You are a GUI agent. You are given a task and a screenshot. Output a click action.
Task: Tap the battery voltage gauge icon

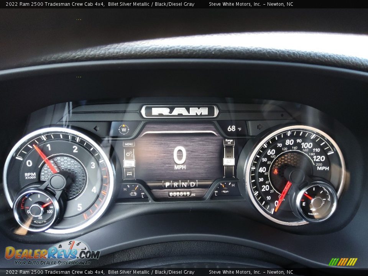click(133, 194)
